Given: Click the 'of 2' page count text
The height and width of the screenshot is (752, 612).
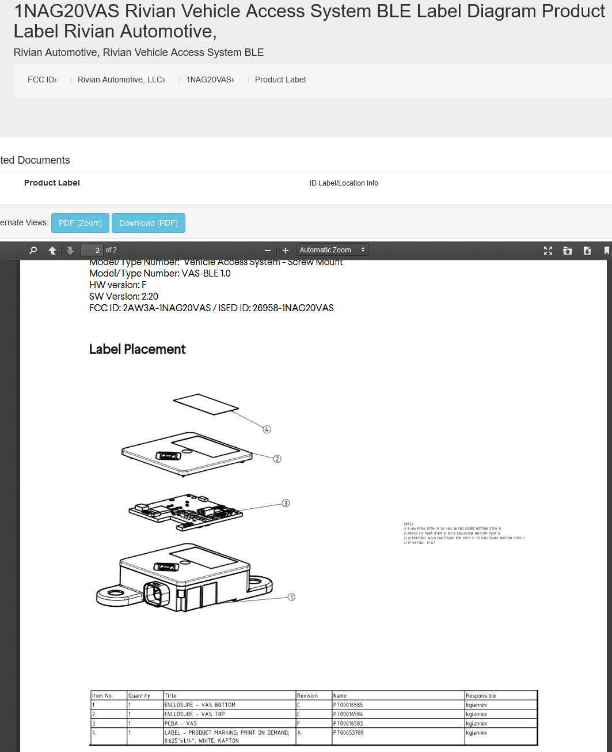Looking at the screenshot, I should [x=111, y=250].
